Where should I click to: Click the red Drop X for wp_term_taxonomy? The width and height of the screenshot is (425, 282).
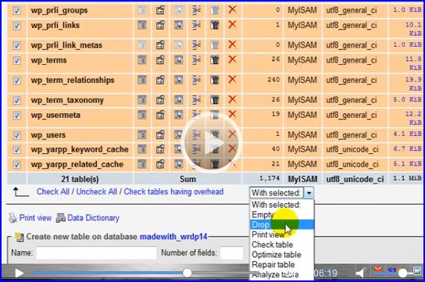[232, 99]
